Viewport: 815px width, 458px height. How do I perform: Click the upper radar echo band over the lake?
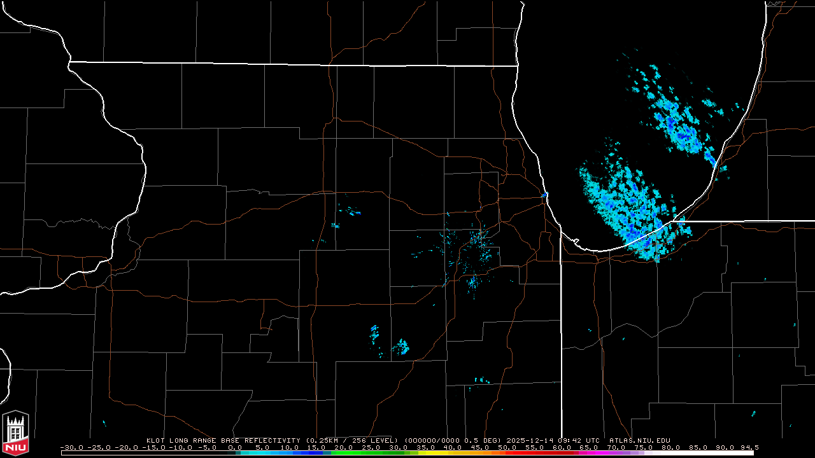678,121
